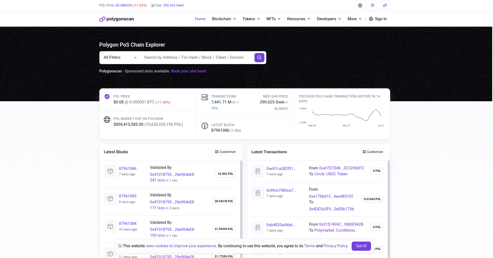Open address 0xaf7D7D4b...D232060F3
The width and height of the screenshot is (493, 258).
(x=341, y=168)
